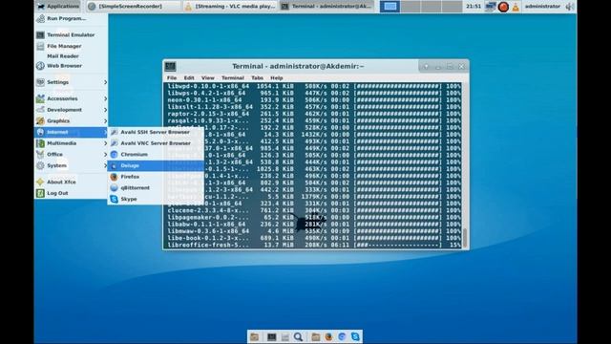Open the terminal Edit menu
This screenshot has width=611, height=344.
pyautogui.click(x=189, y=78)
